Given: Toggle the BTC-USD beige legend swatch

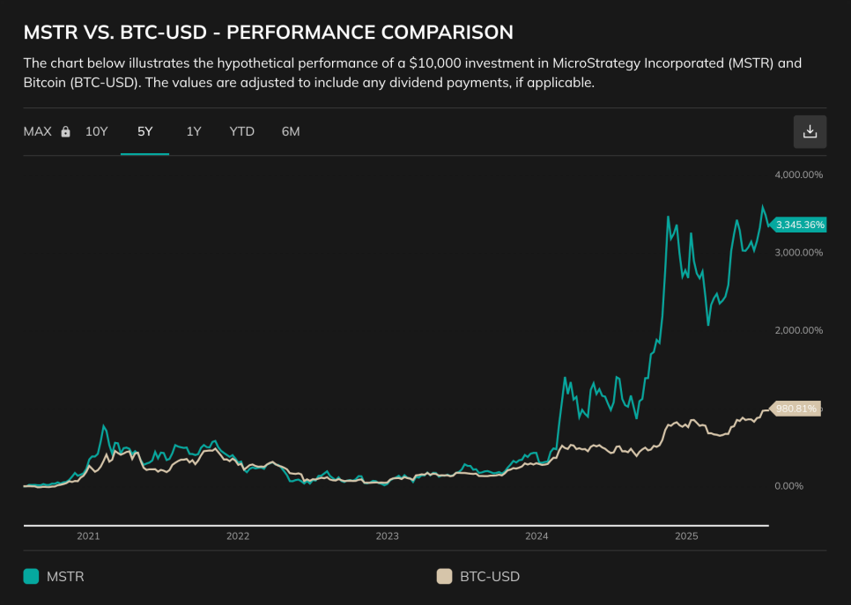Looking at the screenshot, I should coord(445,576).
